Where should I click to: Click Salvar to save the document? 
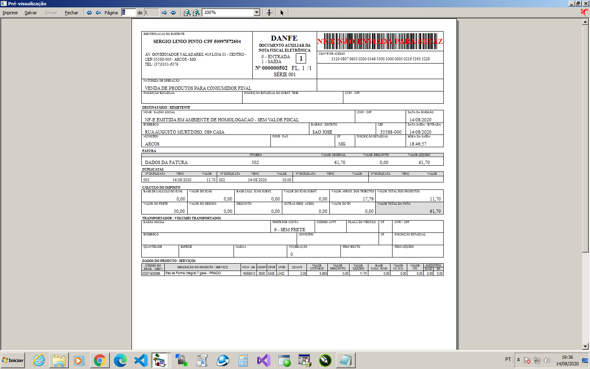tap(31, 13)
